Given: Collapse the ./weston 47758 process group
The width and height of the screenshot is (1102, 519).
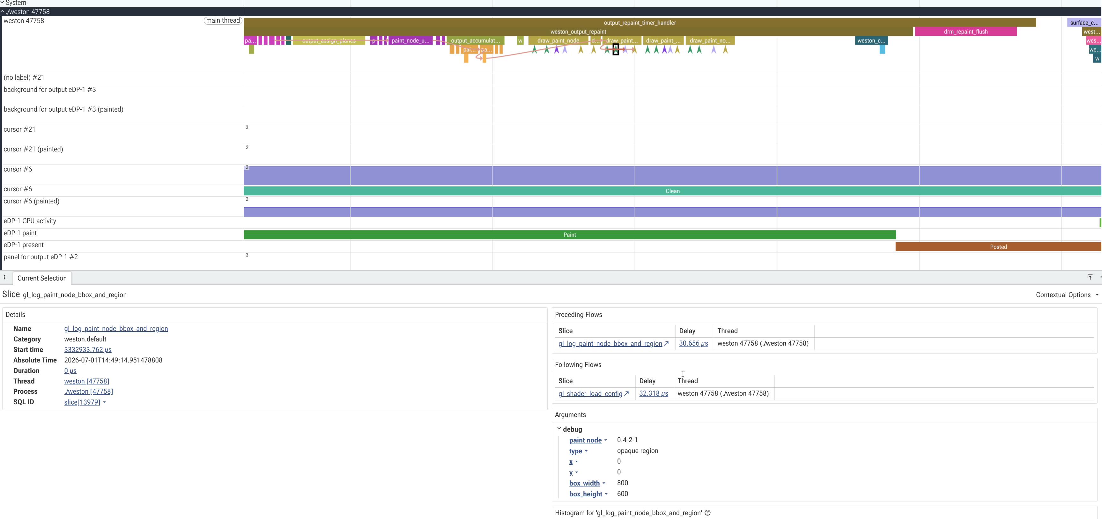Looking at the screenshot, I should [x=2, y=12].
